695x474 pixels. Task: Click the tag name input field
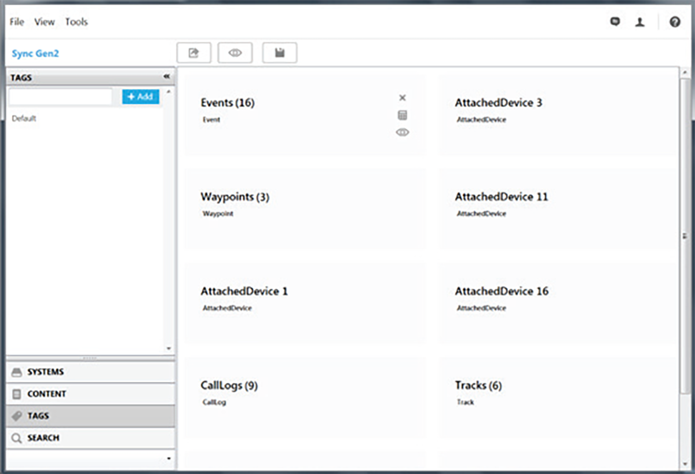tap(60, 97)
